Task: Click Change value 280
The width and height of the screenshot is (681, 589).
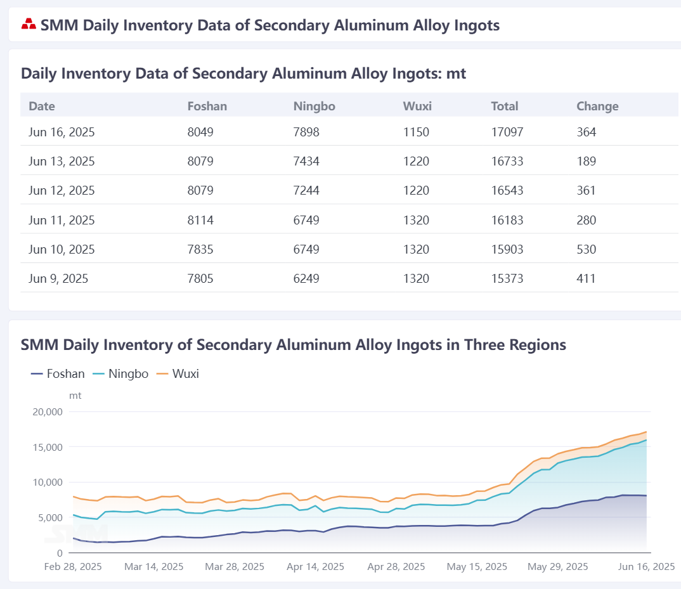Action: tap(587, 220)
